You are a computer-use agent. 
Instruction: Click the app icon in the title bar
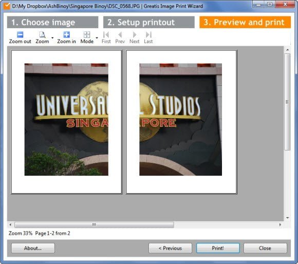click(x=7, y=6)
